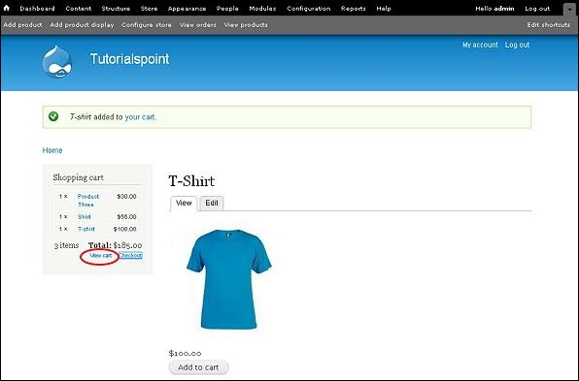Click the Drupal drop logo
This screenshot has height=381, width=579.
[x=57, y=62]
